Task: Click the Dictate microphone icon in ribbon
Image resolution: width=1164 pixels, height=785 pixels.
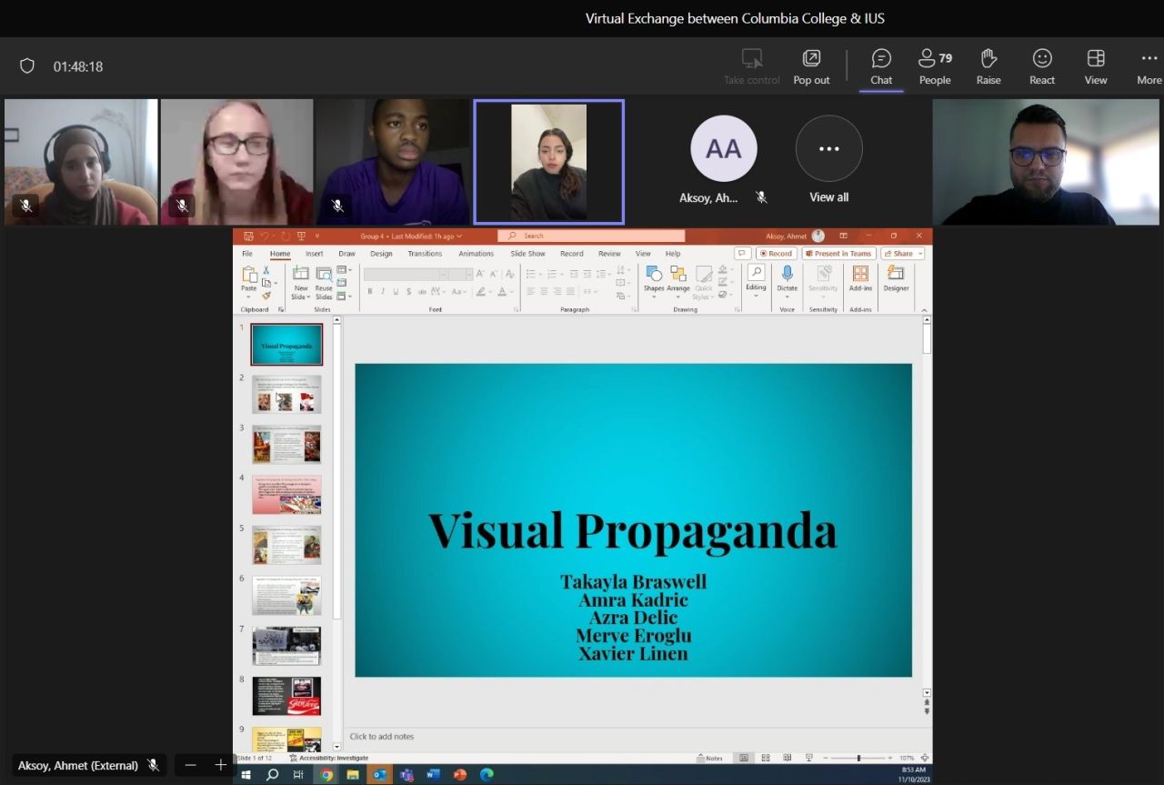Action: coord(787,274)
